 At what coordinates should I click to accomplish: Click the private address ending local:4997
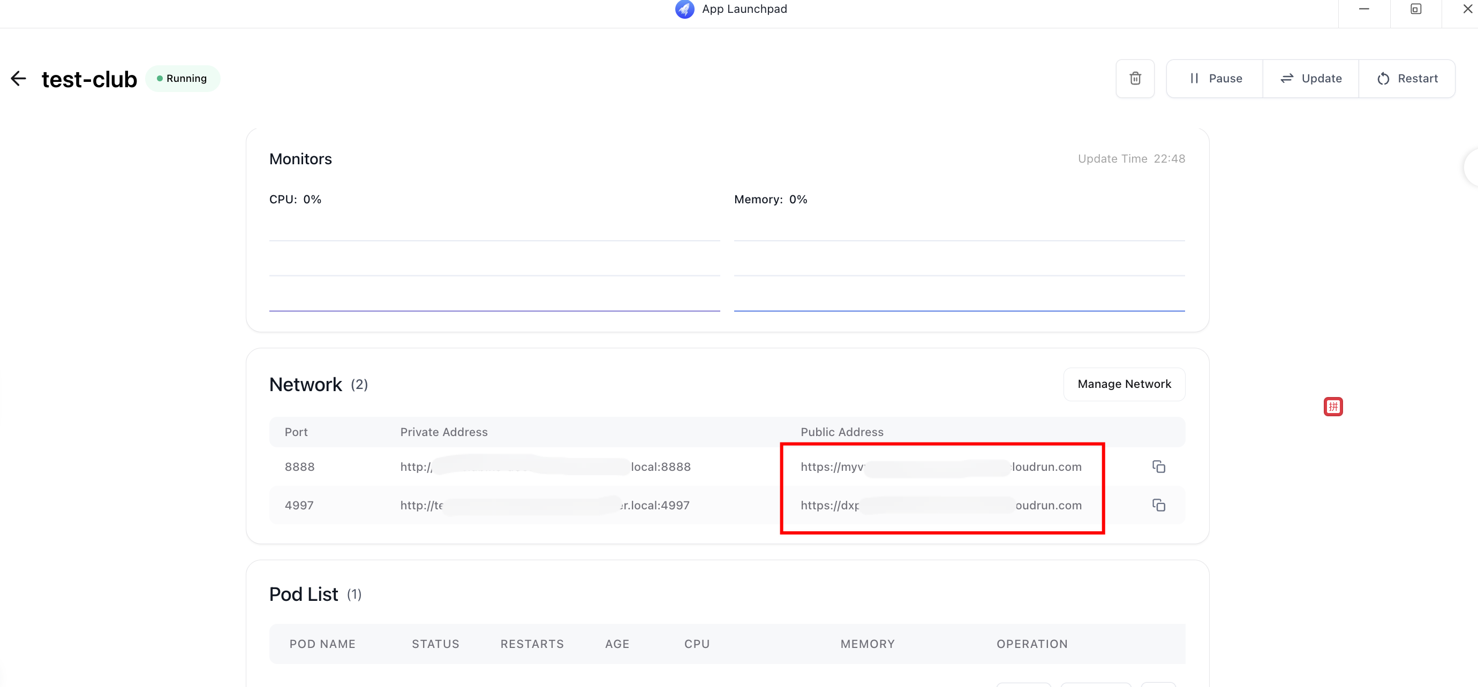point(544,505)
